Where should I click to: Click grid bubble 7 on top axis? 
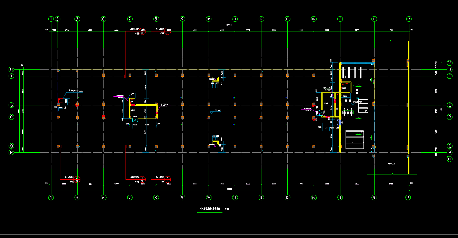click(130, 19)
